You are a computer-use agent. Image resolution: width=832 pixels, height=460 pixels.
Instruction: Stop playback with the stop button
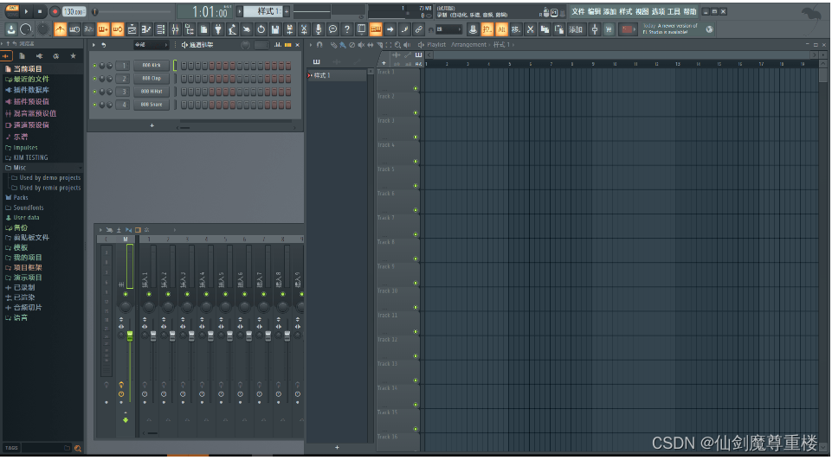pos(40,11)
